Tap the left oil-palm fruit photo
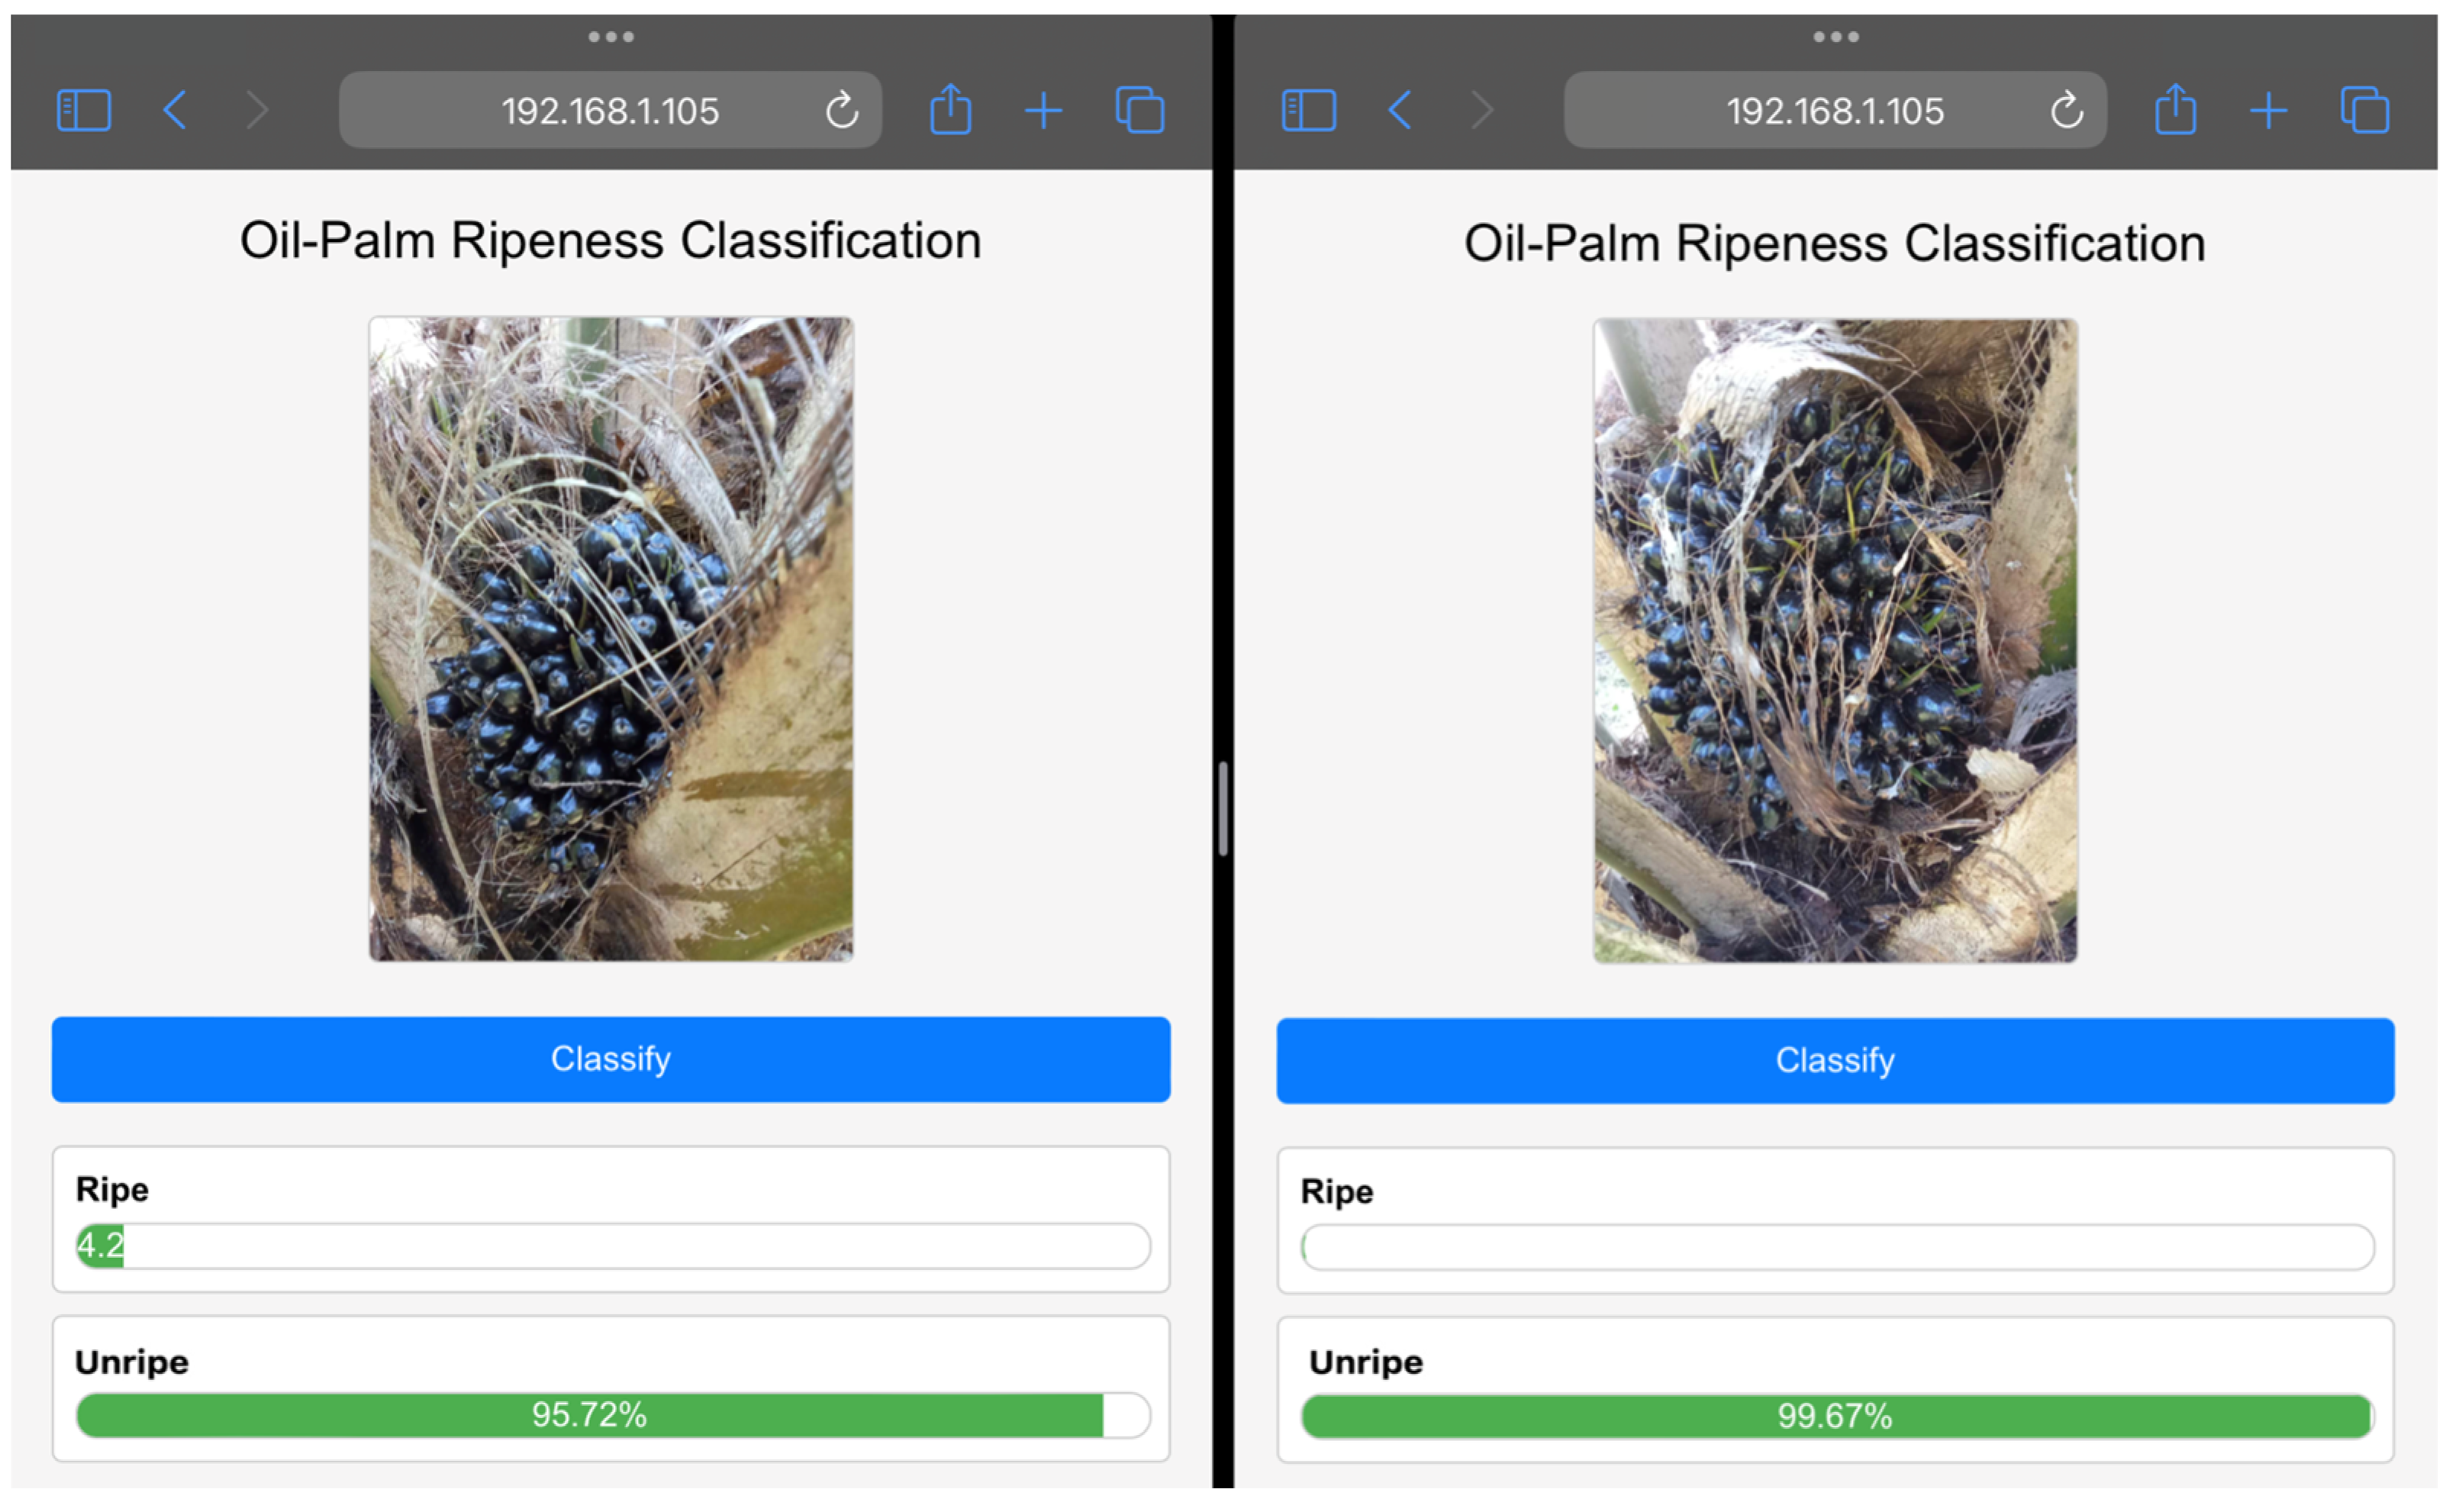Screen dimensions: 2452x1512 pyautogui.click(x=611, y=639)
